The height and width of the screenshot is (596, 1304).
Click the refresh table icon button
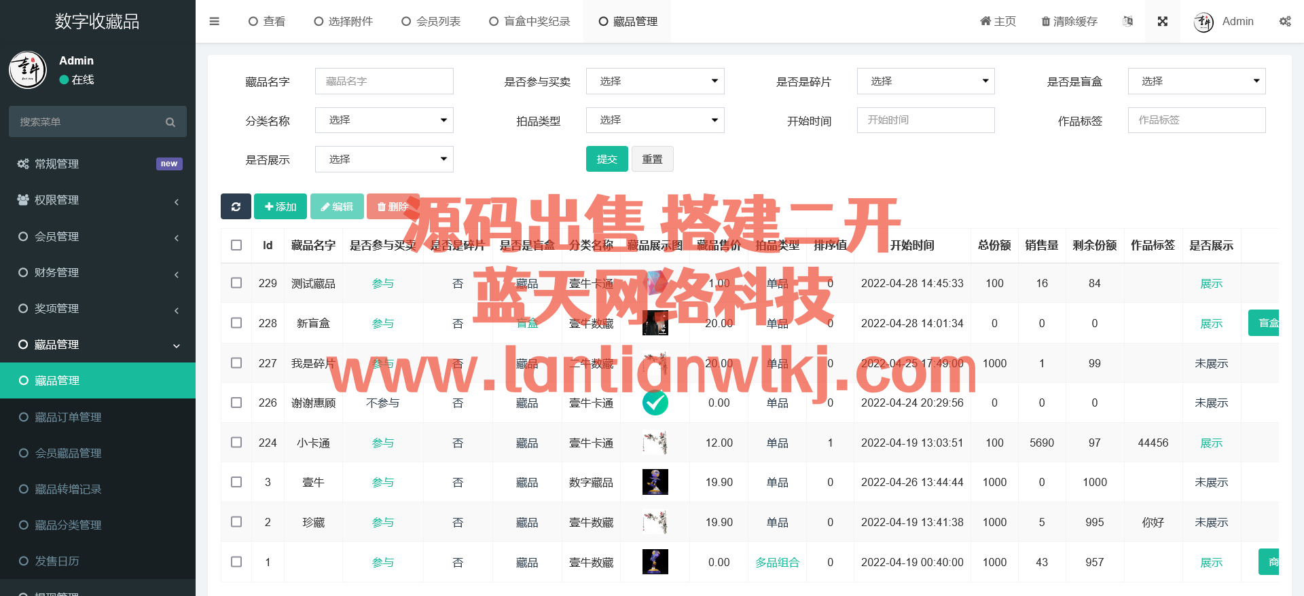click(236, 206)
